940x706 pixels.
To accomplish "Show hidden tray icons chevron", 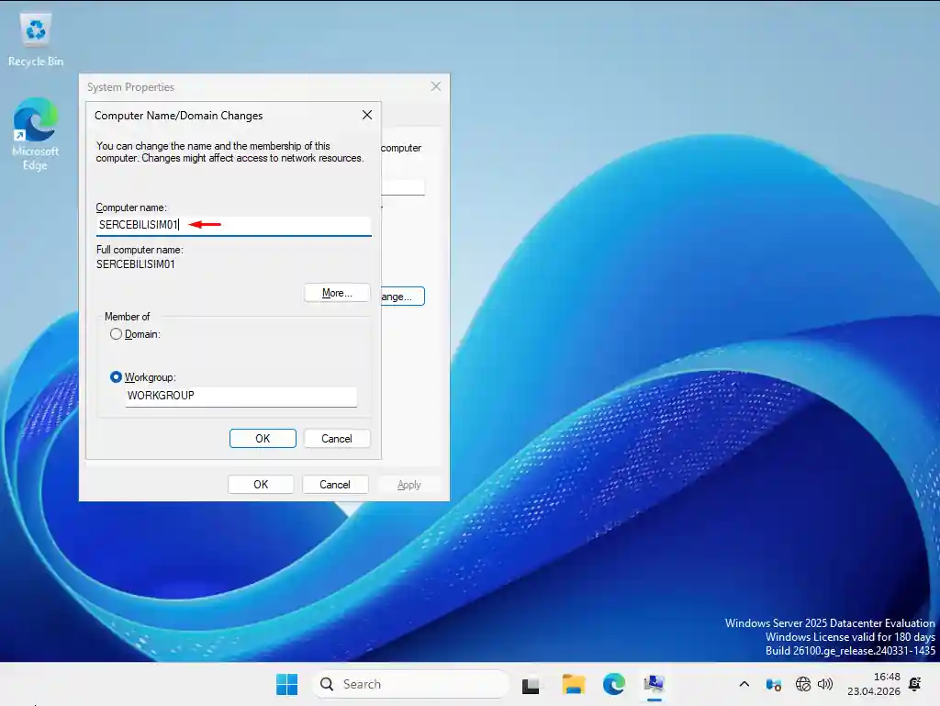I will pos(744,684).
